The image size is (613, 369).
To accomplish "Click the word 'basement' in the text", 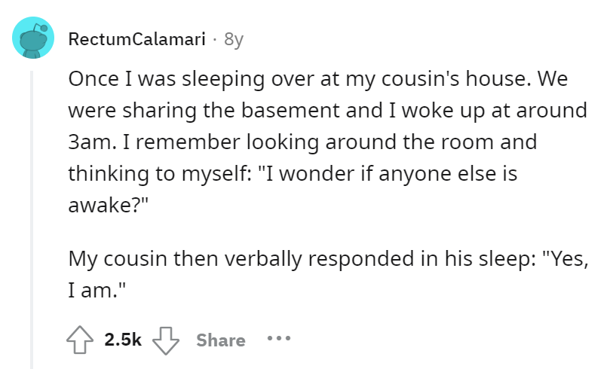I will [290, 110].
